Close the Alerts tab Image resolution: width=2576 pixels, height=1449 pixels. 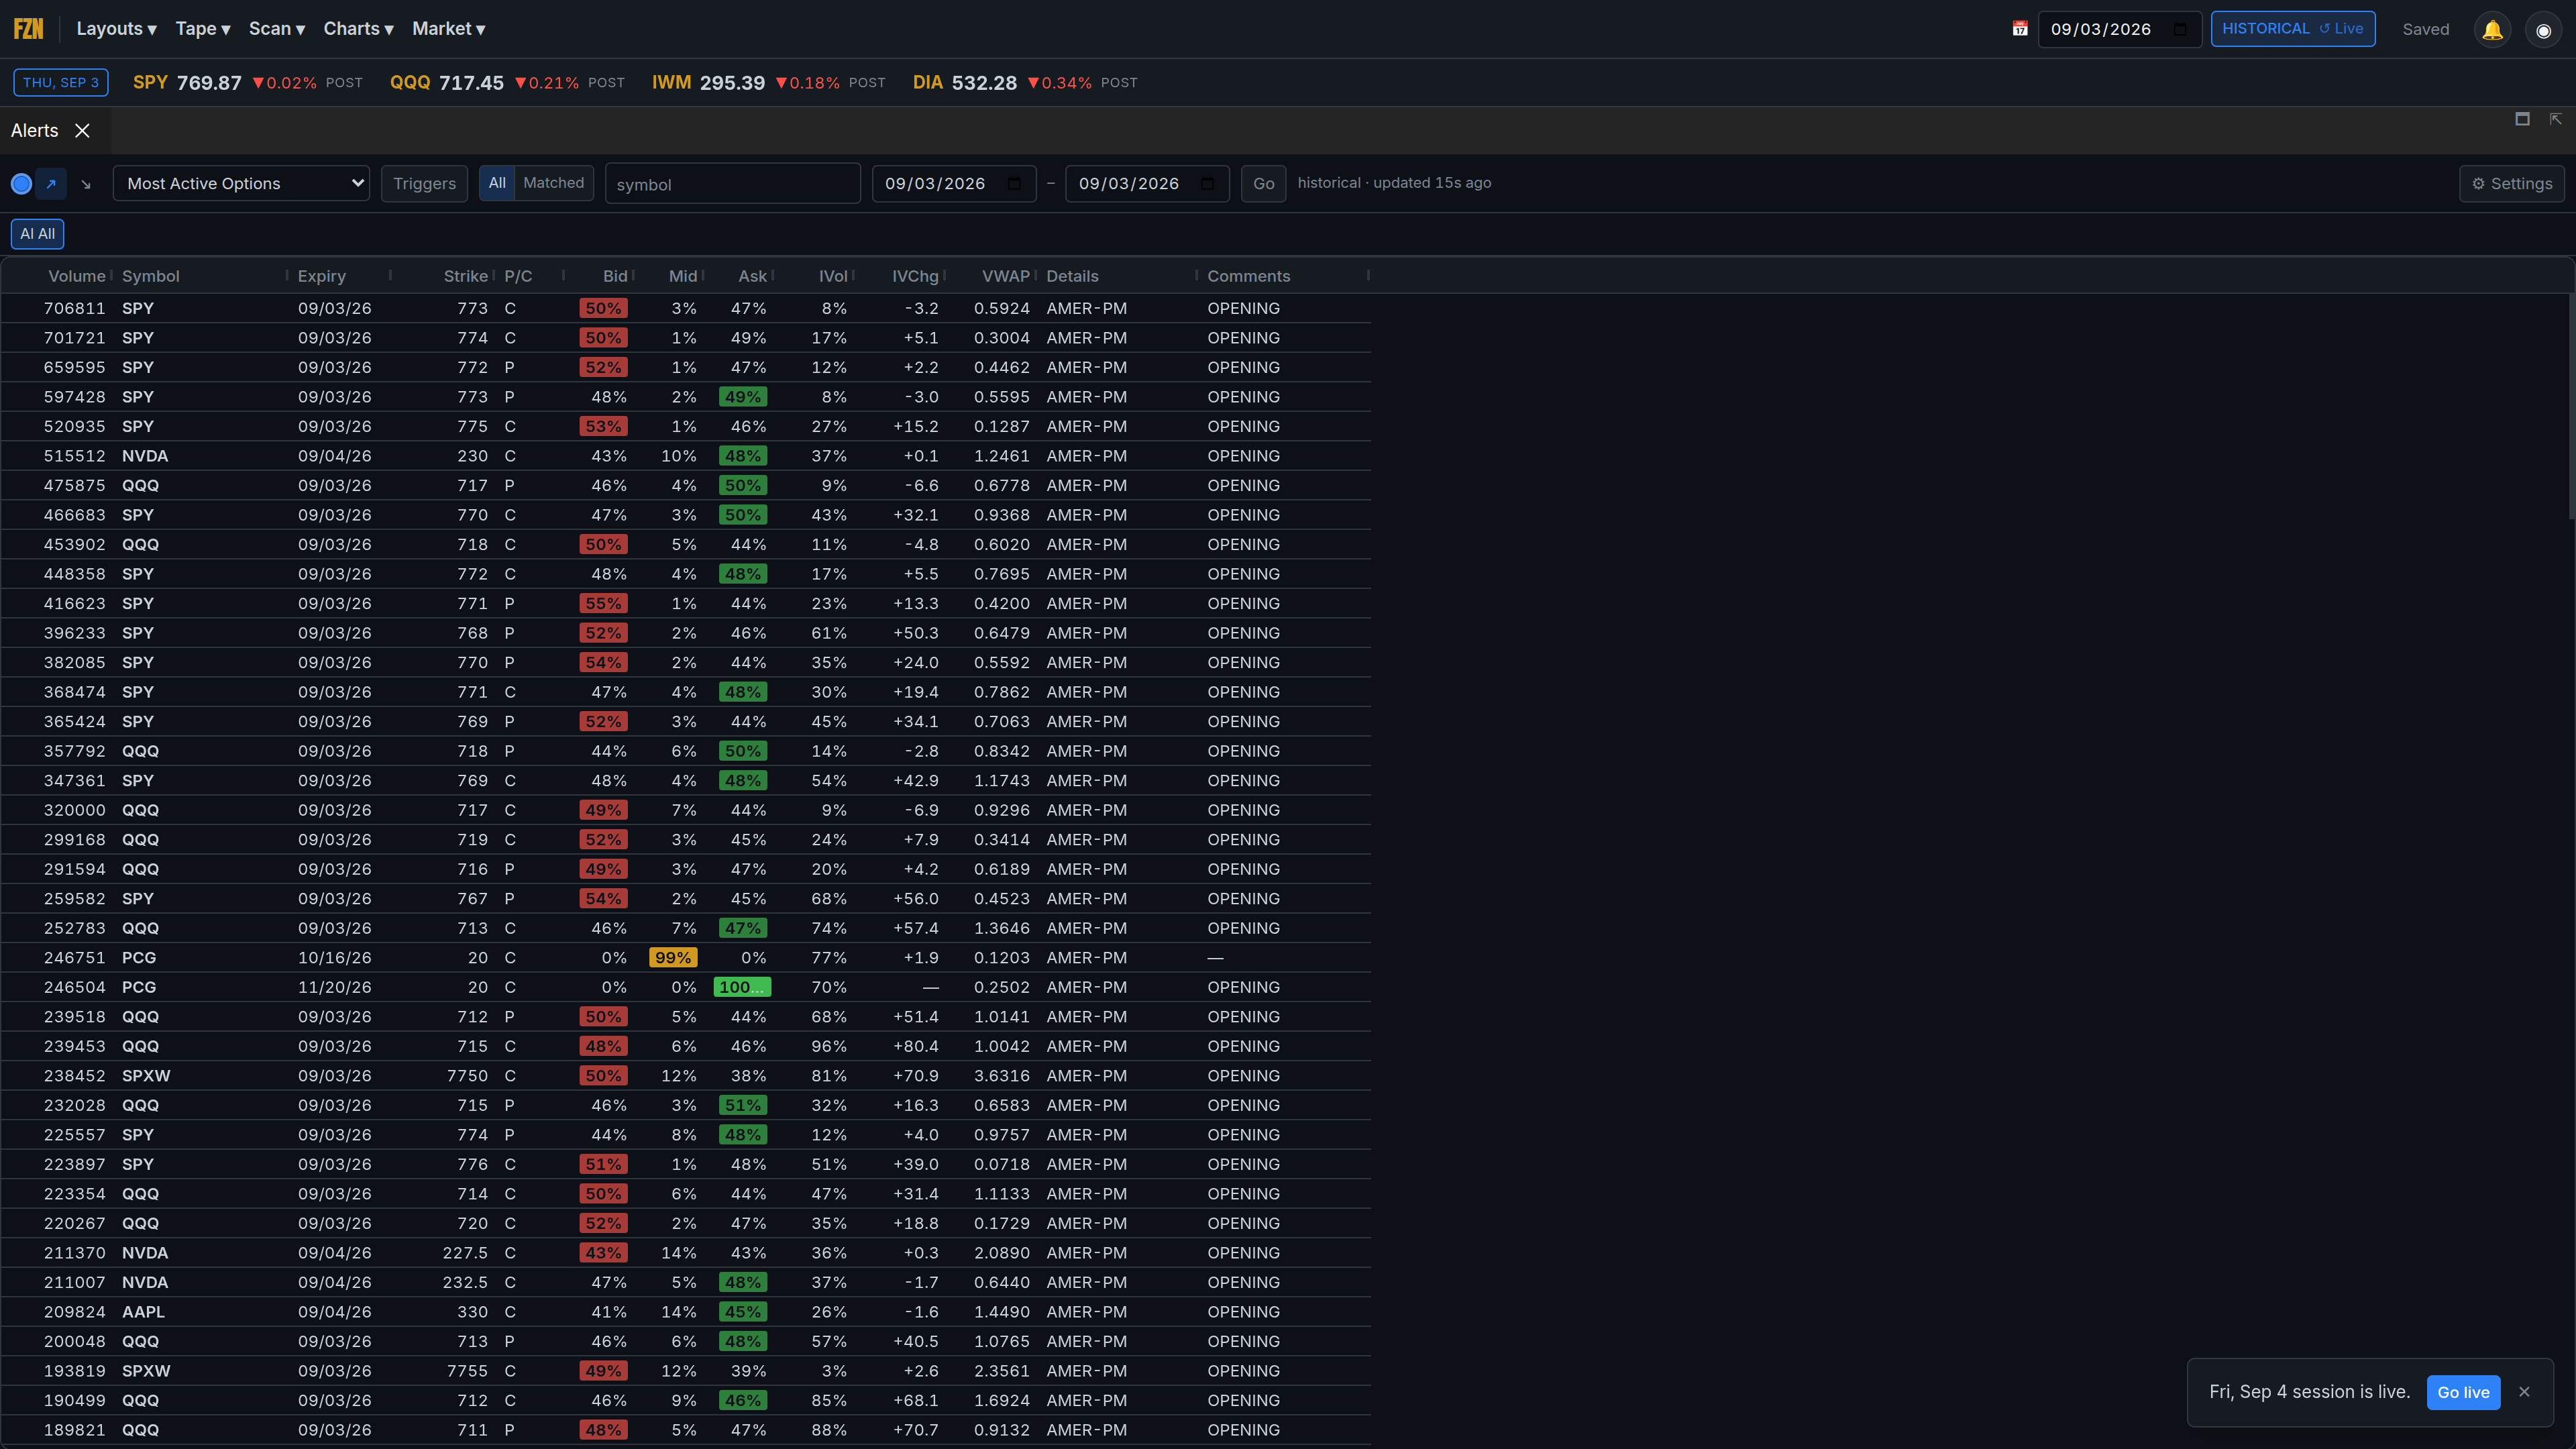click(x=83, y=131)
